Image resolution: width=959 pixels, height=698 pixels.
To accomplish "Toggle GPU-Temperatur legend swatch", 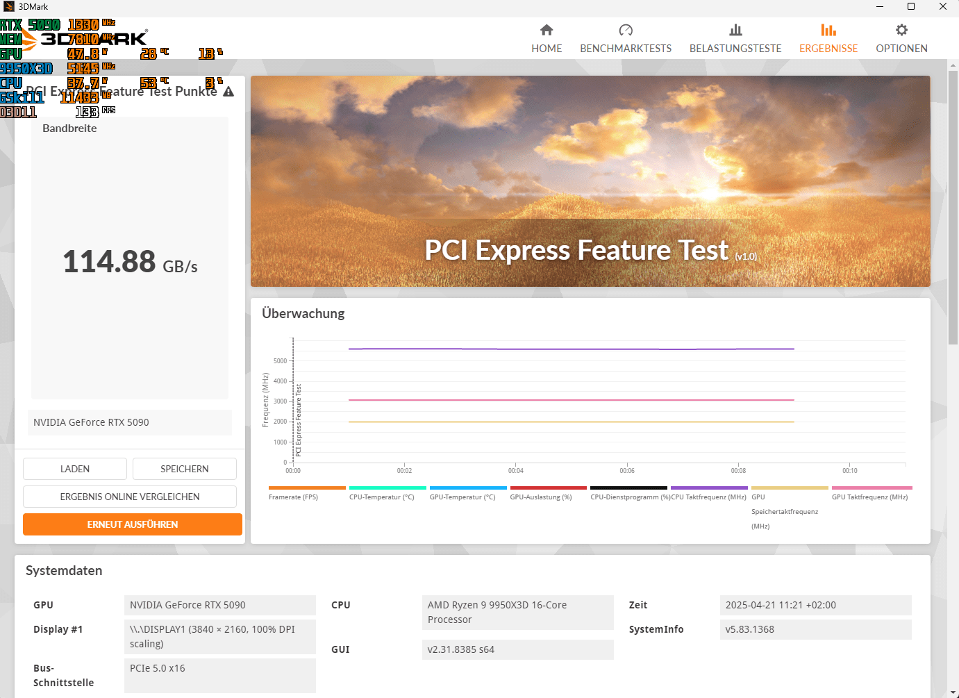I will [x=468, y=488].
